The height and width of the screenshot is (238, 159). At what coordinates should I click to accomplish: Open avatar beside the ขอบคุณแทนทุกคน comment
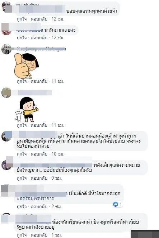point(6,6)
